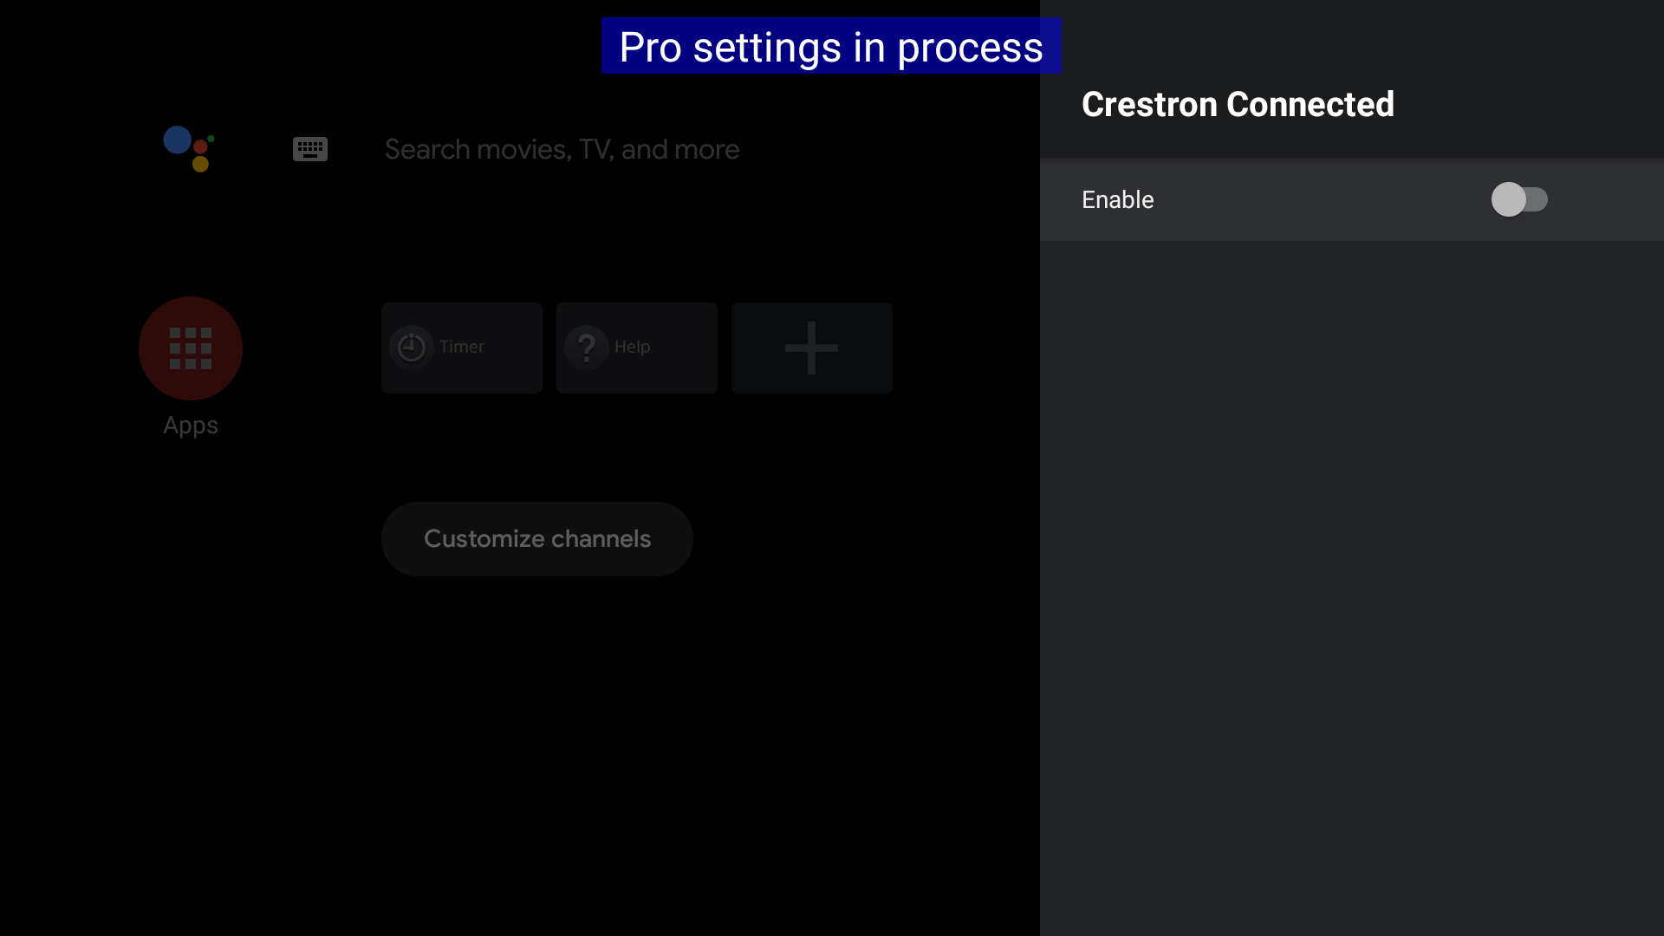Click the Pro settings in process banner

[831, 47]
